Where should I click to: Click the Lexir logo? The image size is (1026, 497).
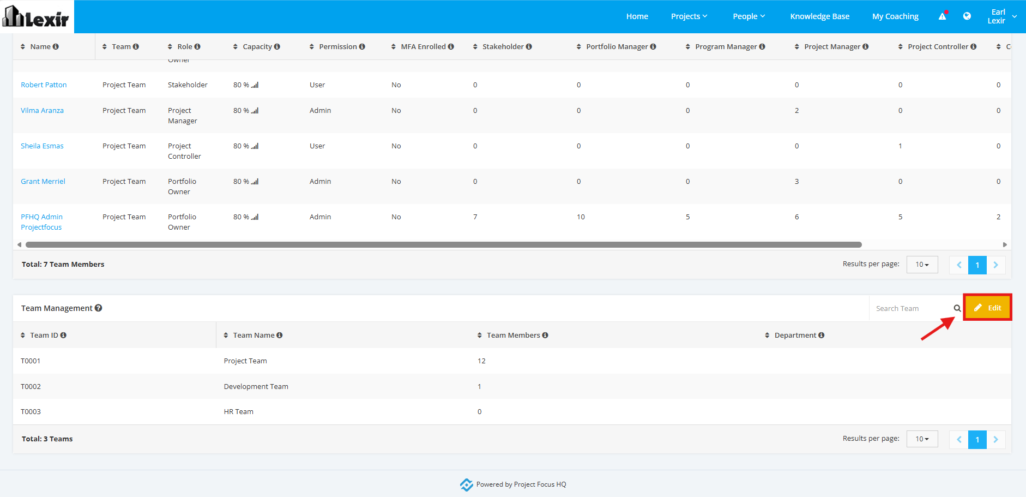point(36,16)
